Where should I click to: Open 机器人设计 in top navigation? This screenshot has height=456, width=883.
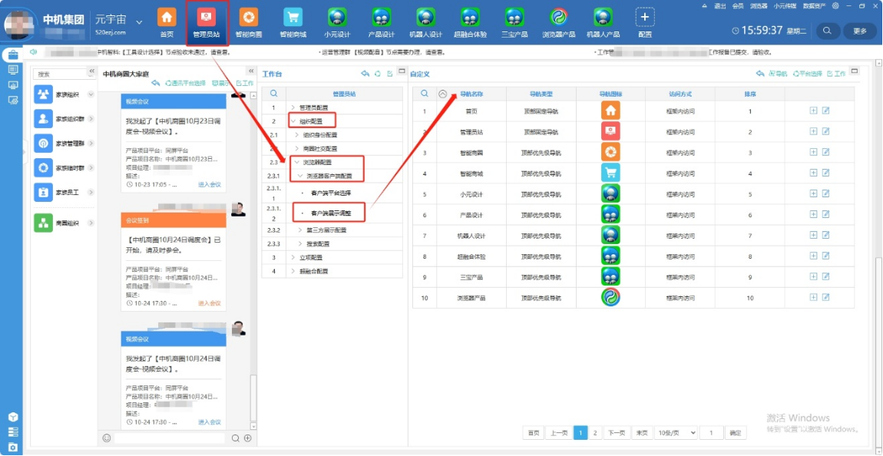[425, 18]
